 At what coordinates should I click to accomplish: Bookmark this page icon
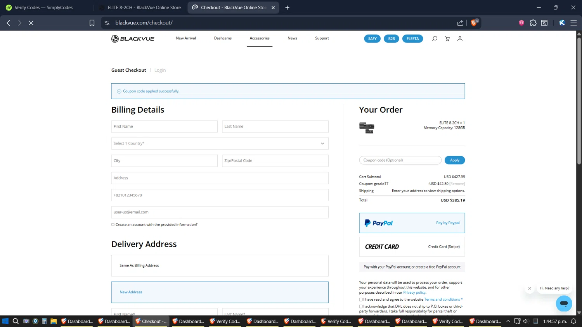[92, 23]
